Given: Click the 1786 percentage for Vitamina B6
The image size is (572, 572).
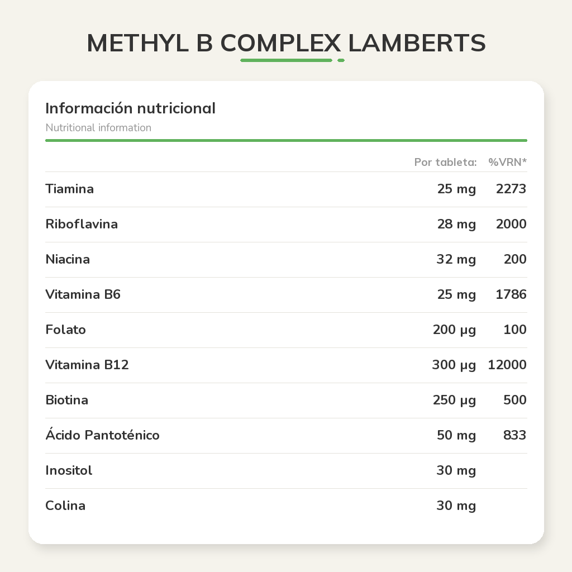Looking at the screenshot, I should point(511,294).
